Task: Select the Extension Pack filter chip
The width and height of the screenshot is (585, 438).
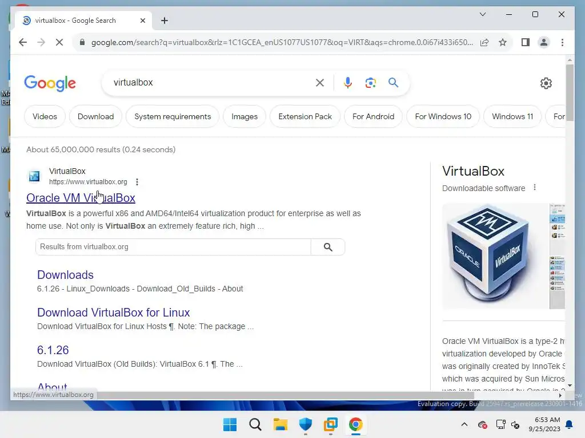Action: click(305, 116)
